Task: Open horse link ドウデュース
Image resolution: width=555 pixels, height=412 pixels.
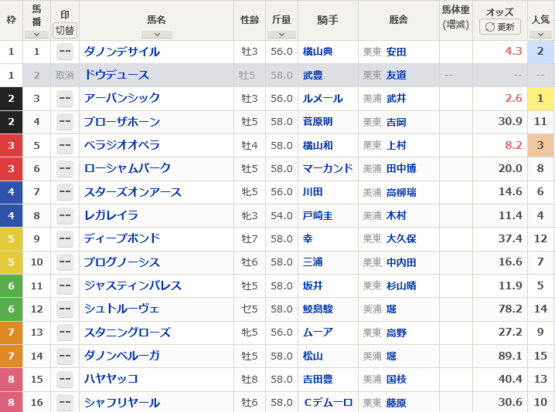Action: click(116, 75)
